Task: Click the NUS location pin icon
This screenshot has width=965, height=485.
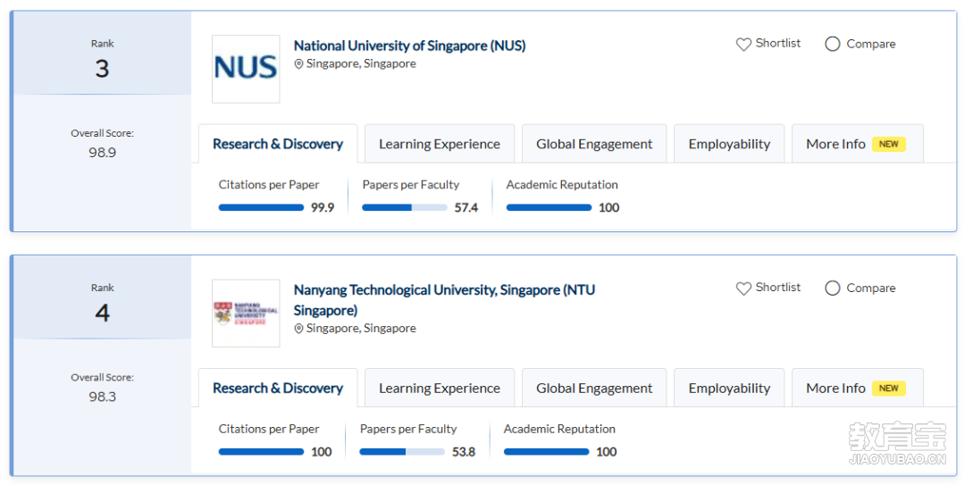Action: pos(298,64)
